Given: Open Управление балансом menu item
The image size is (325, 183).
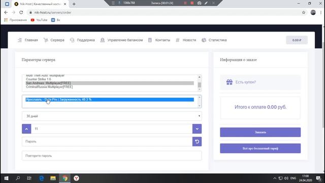Looking at the screenshot, I should pyautogui.click(x=121, y=40).
